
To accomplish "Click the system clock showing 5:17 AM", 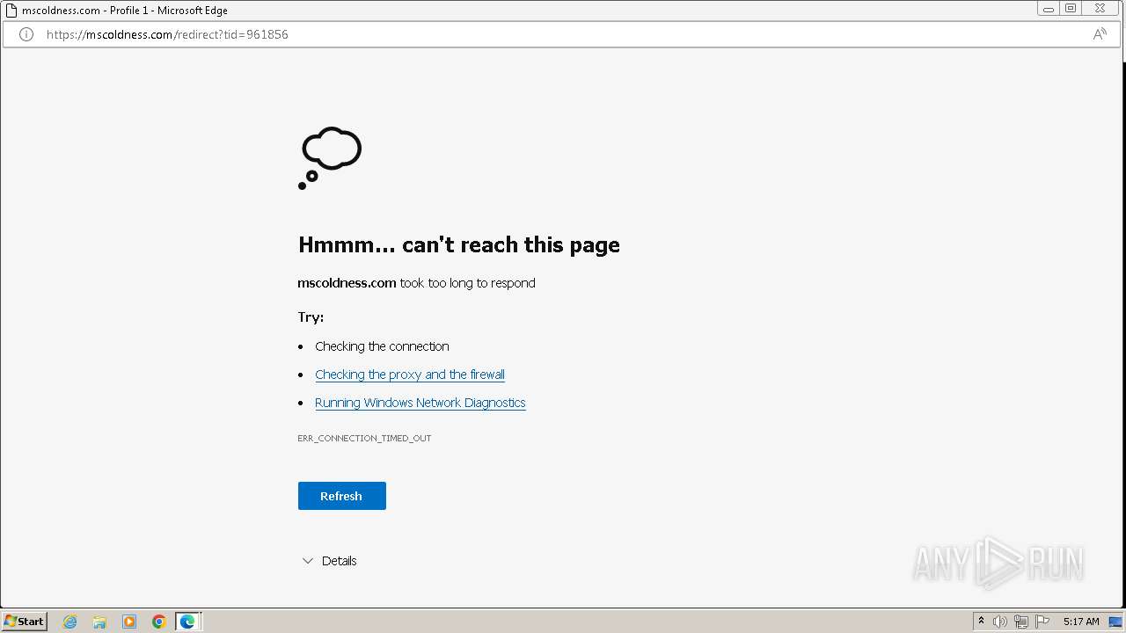I will (x=1081, y=622).
